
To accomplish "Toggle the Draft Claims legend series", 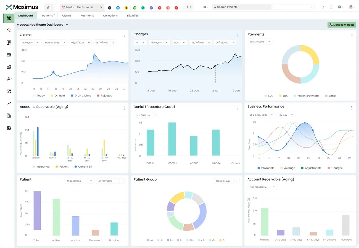I will pyautogui.click(x=81, y=96).
